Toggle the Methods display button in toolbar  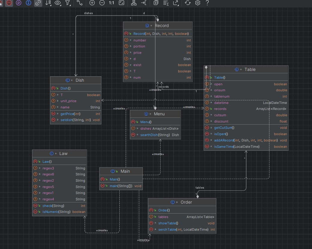(x=9, y=3)
